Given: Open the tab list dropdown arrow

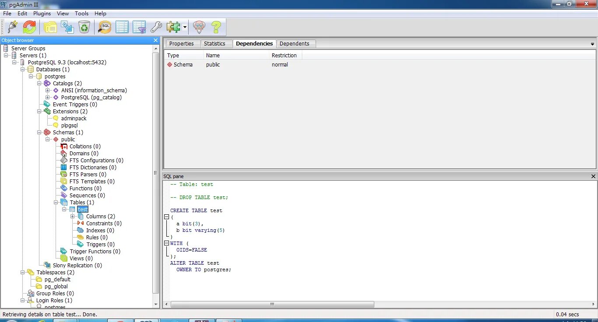Looking at the screenshot, I should pyautogui.click(x=592, y=44).
